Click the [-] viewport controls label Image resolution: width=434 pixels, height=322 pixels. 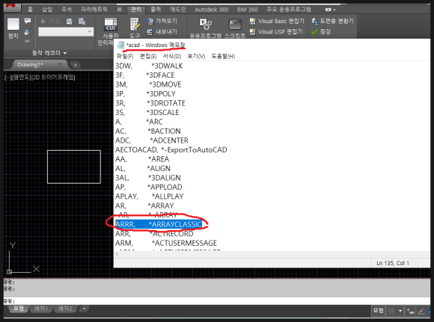pyautogui.click(x=7, y=78)
